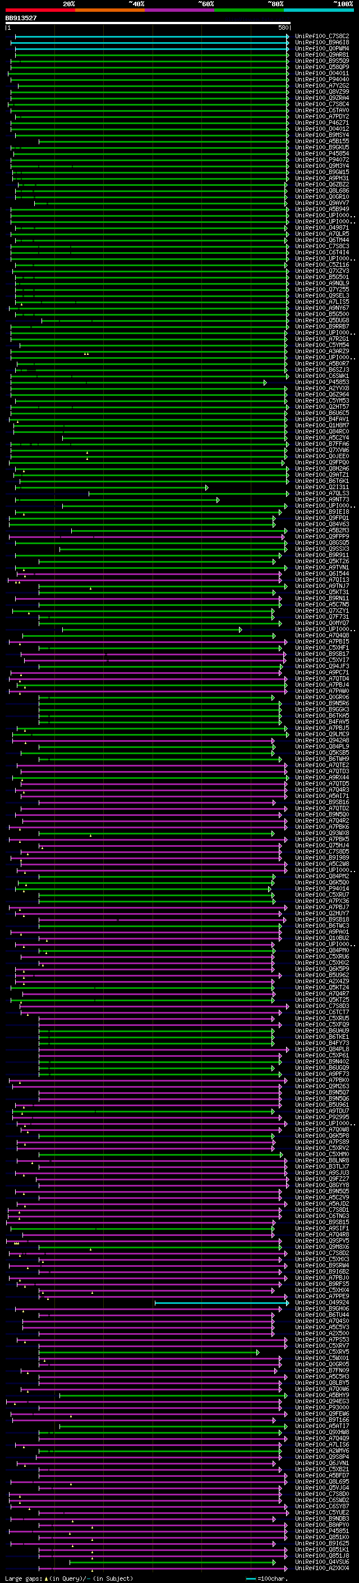Image resolution: width=359 pixels, height=1583 pixels.
Task: Select hit label UniRef100_C5XRV5
Action: pos(321,1352)
